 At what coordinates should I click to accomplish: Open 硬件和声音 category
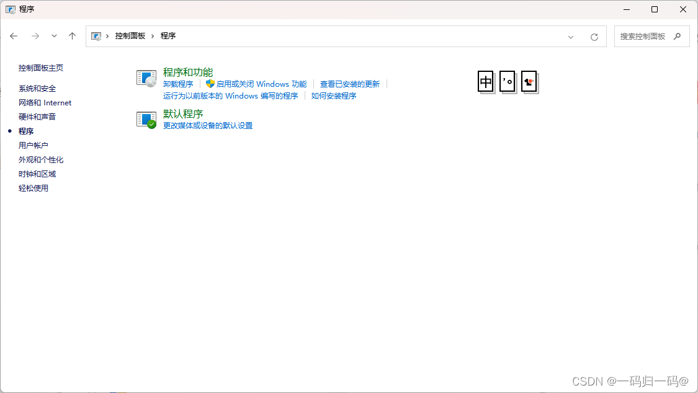click(x=37, y=117)
